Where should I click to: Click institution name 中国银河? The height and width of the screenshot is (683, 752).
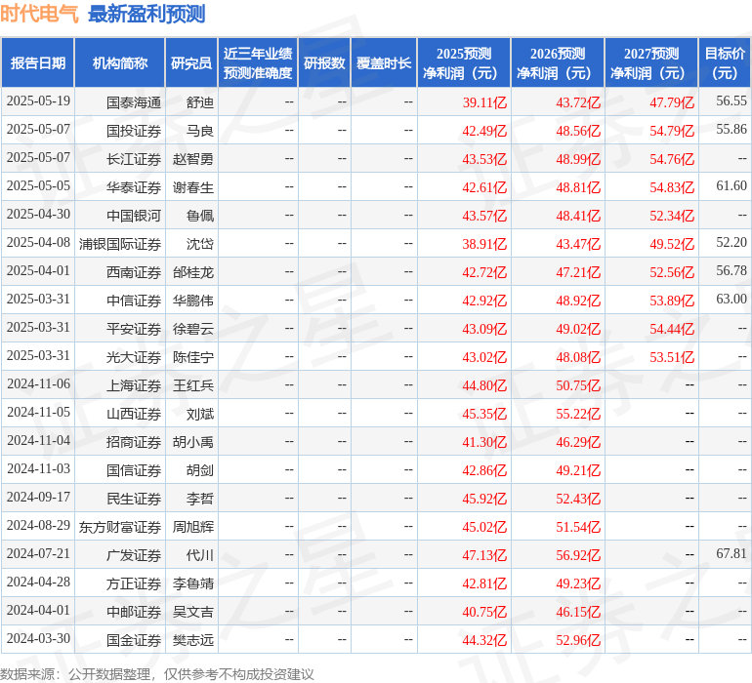click(x=134, y=216)
